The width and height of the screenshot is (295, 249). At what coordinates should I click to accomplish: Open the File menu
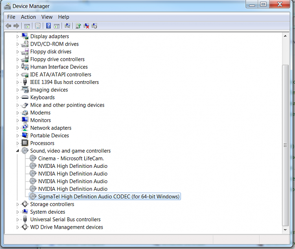point(11,17)
